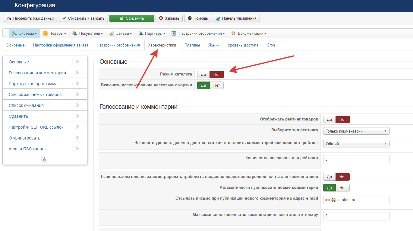Click chevron next to Список желаемых товаров
413x231 pixels.
(x=77, y=94)
